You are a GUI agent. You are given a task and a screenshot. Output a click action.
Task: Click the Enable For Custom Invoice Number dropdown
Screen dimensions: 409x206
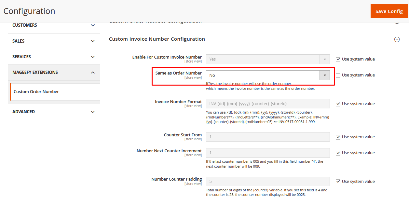pos(267,59)
